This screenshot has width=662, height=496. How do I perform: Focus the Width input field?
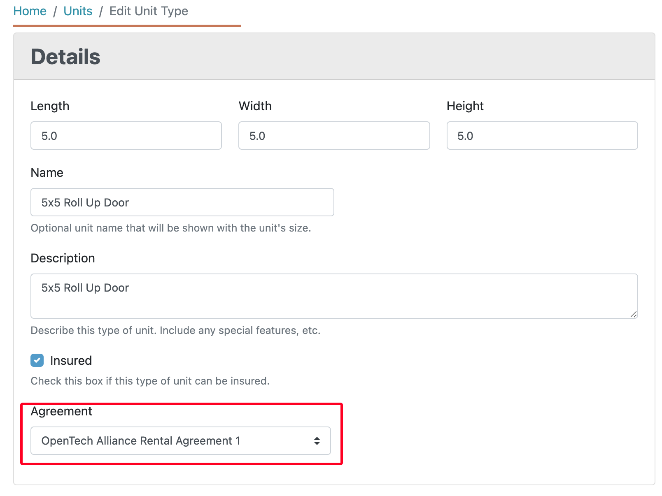[x=334, y=135]
